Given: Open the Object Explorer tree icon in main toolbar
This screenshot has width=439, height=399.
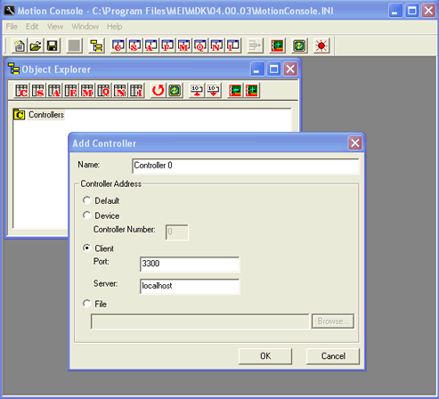Looking at the screenshot, I should point(96,45).
